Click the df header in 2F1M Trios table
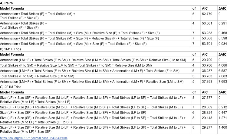This screenshot has height=140, width=227. click(194, 92)
